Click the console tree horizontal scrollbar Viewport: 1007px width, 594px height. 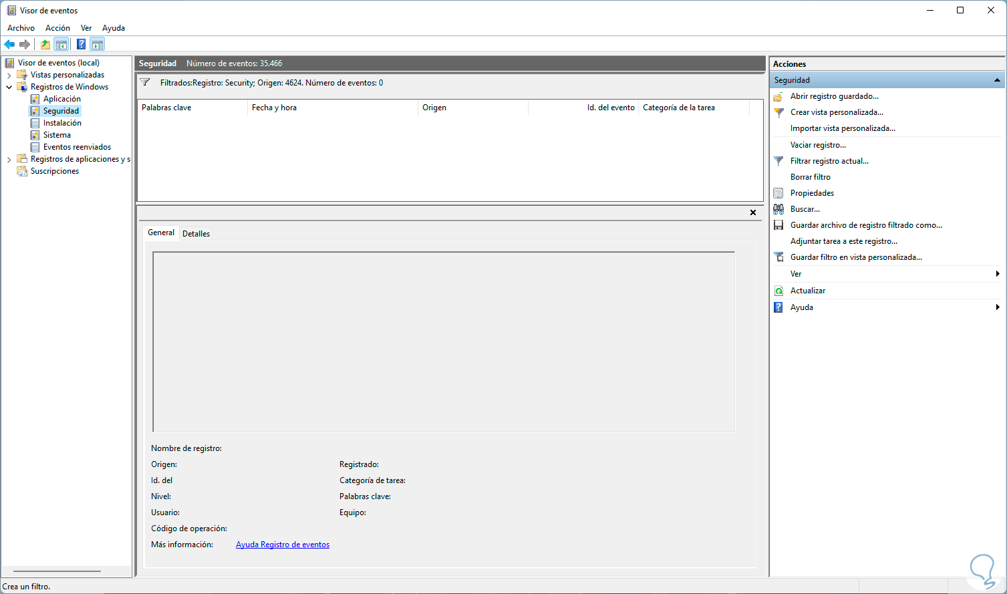coord(57,571)
